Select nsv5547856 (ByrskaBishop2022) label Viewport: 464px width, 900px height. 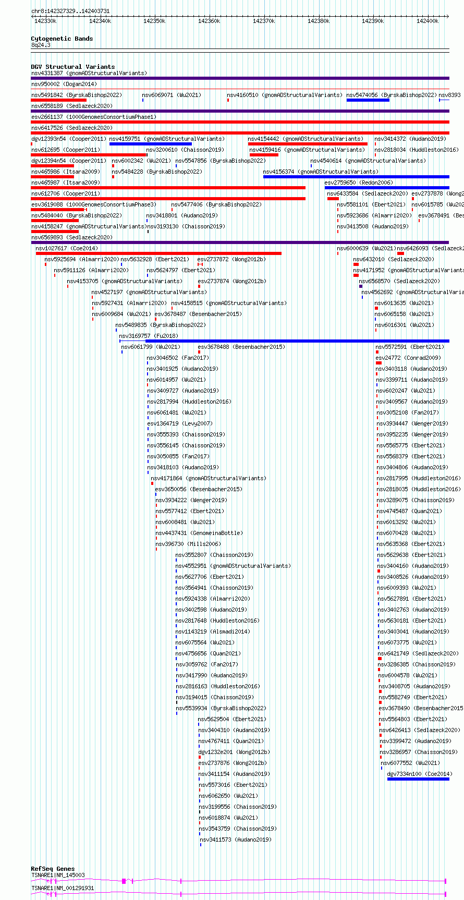pos(221,161)
